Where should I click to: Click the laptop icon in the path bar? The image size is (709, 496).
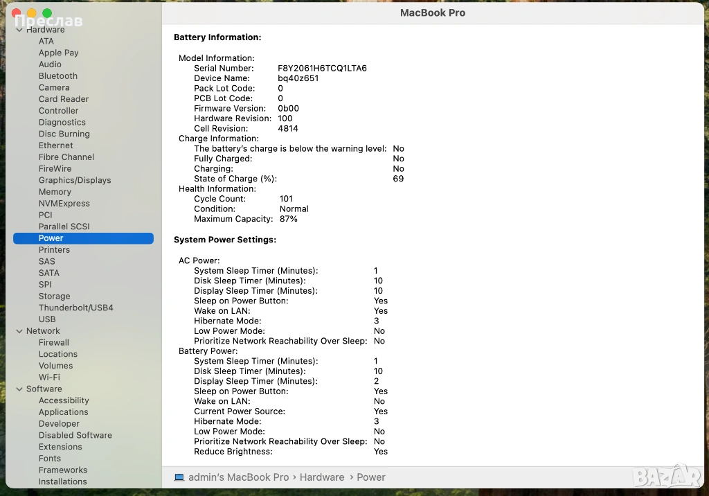(x=179, y=477)
